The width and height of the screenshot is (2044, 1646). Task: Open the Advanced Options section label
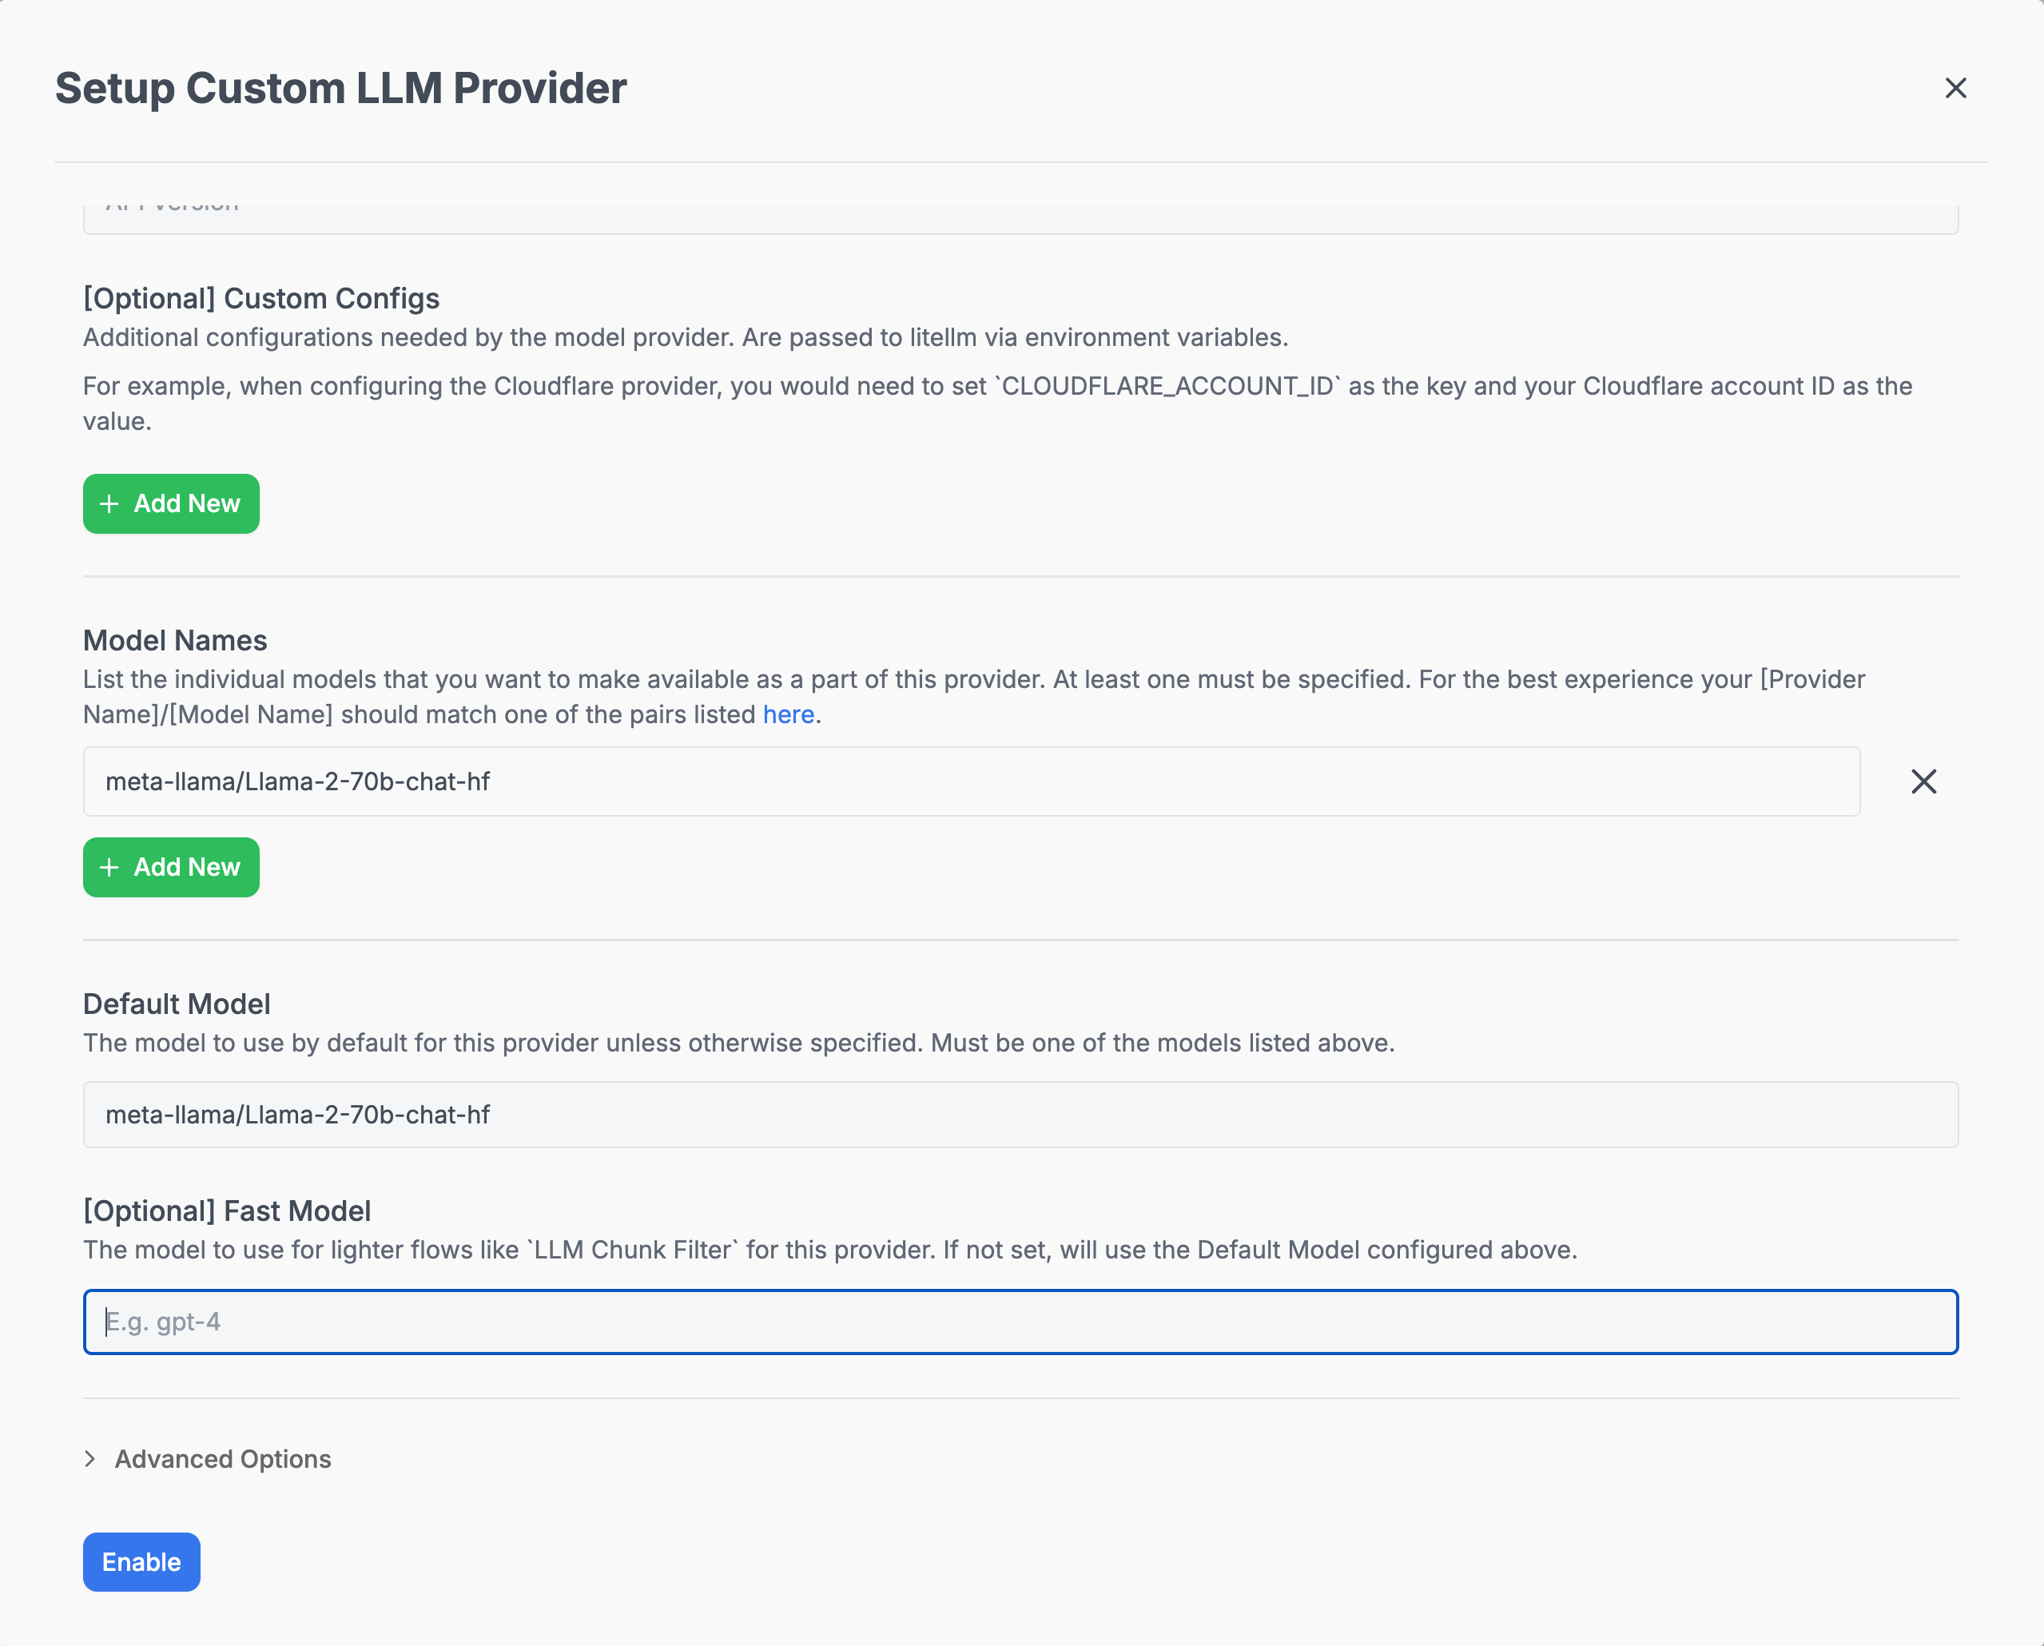coord(223,1458)
